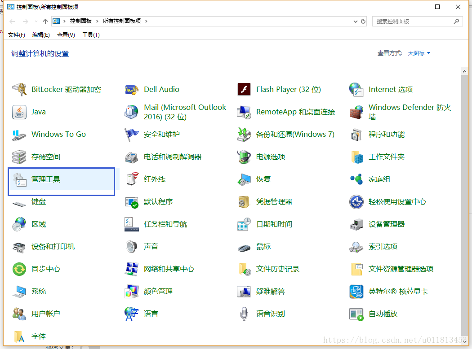Open the 程序和功能 icon
This screenshot has width=472, height=349.
[x=356, y=134]
